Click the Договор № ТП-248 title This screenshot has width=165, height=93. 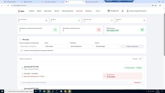31,67
